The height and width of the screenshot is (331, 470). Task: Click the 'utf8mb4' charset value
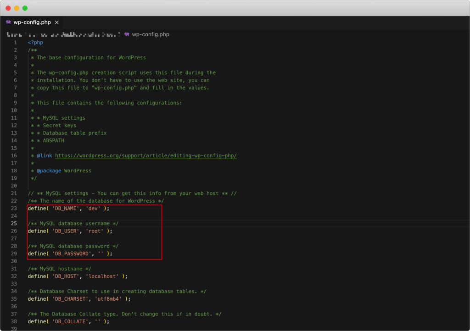(108, 299)
